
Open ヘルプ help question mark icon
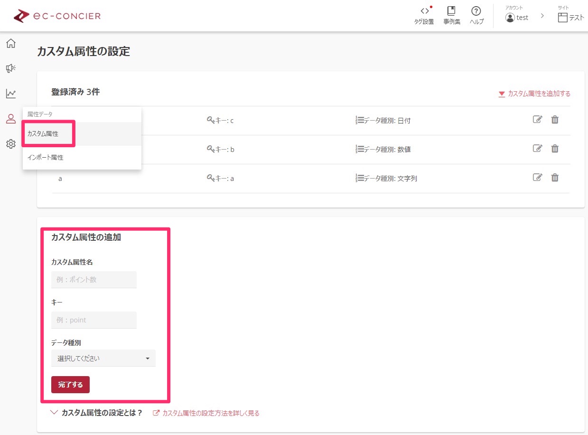click(476, 15)
